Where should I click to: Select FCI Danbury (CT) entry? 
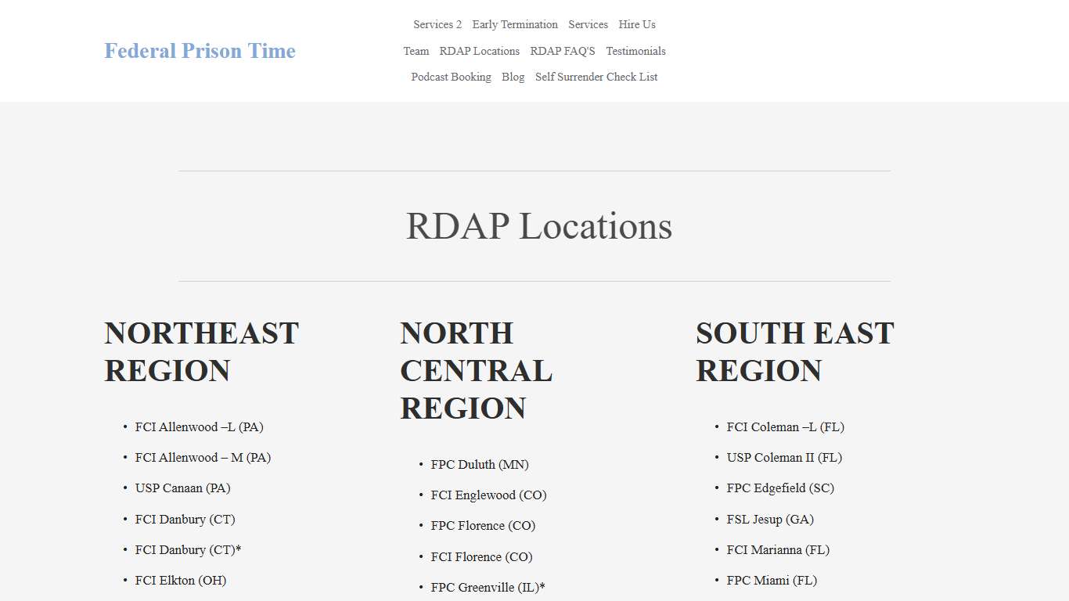click(185, 519)
